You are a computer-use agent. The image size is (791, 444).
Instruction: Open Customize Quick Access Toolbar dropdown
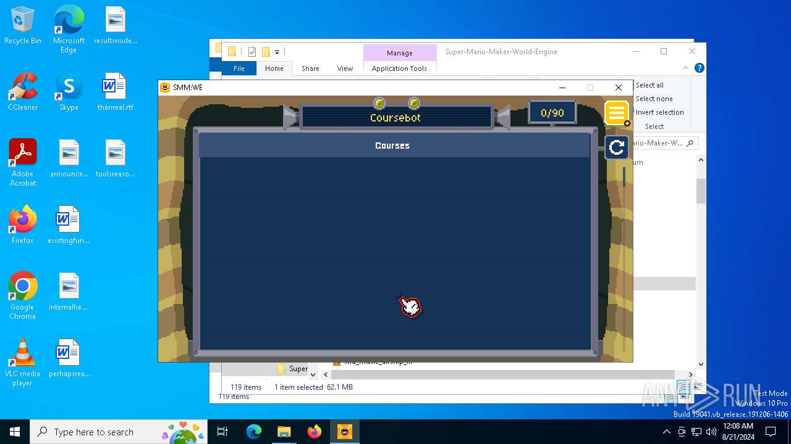point(277,52)
